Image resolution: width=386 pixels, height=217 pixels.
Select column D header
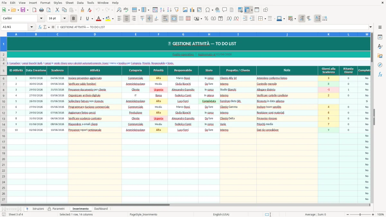click(x=95, y=34)
